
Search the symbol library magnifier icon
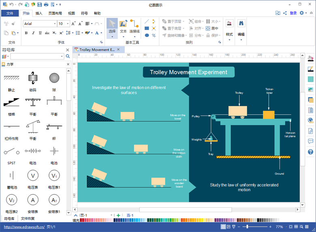(68, 56)
